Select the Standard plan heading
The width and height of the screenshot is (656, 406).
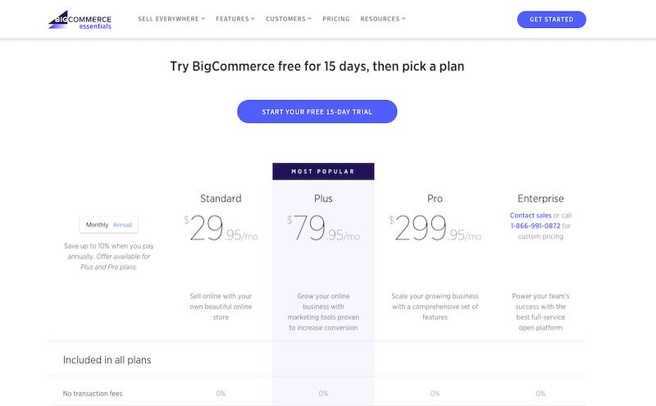pos(221,198)
